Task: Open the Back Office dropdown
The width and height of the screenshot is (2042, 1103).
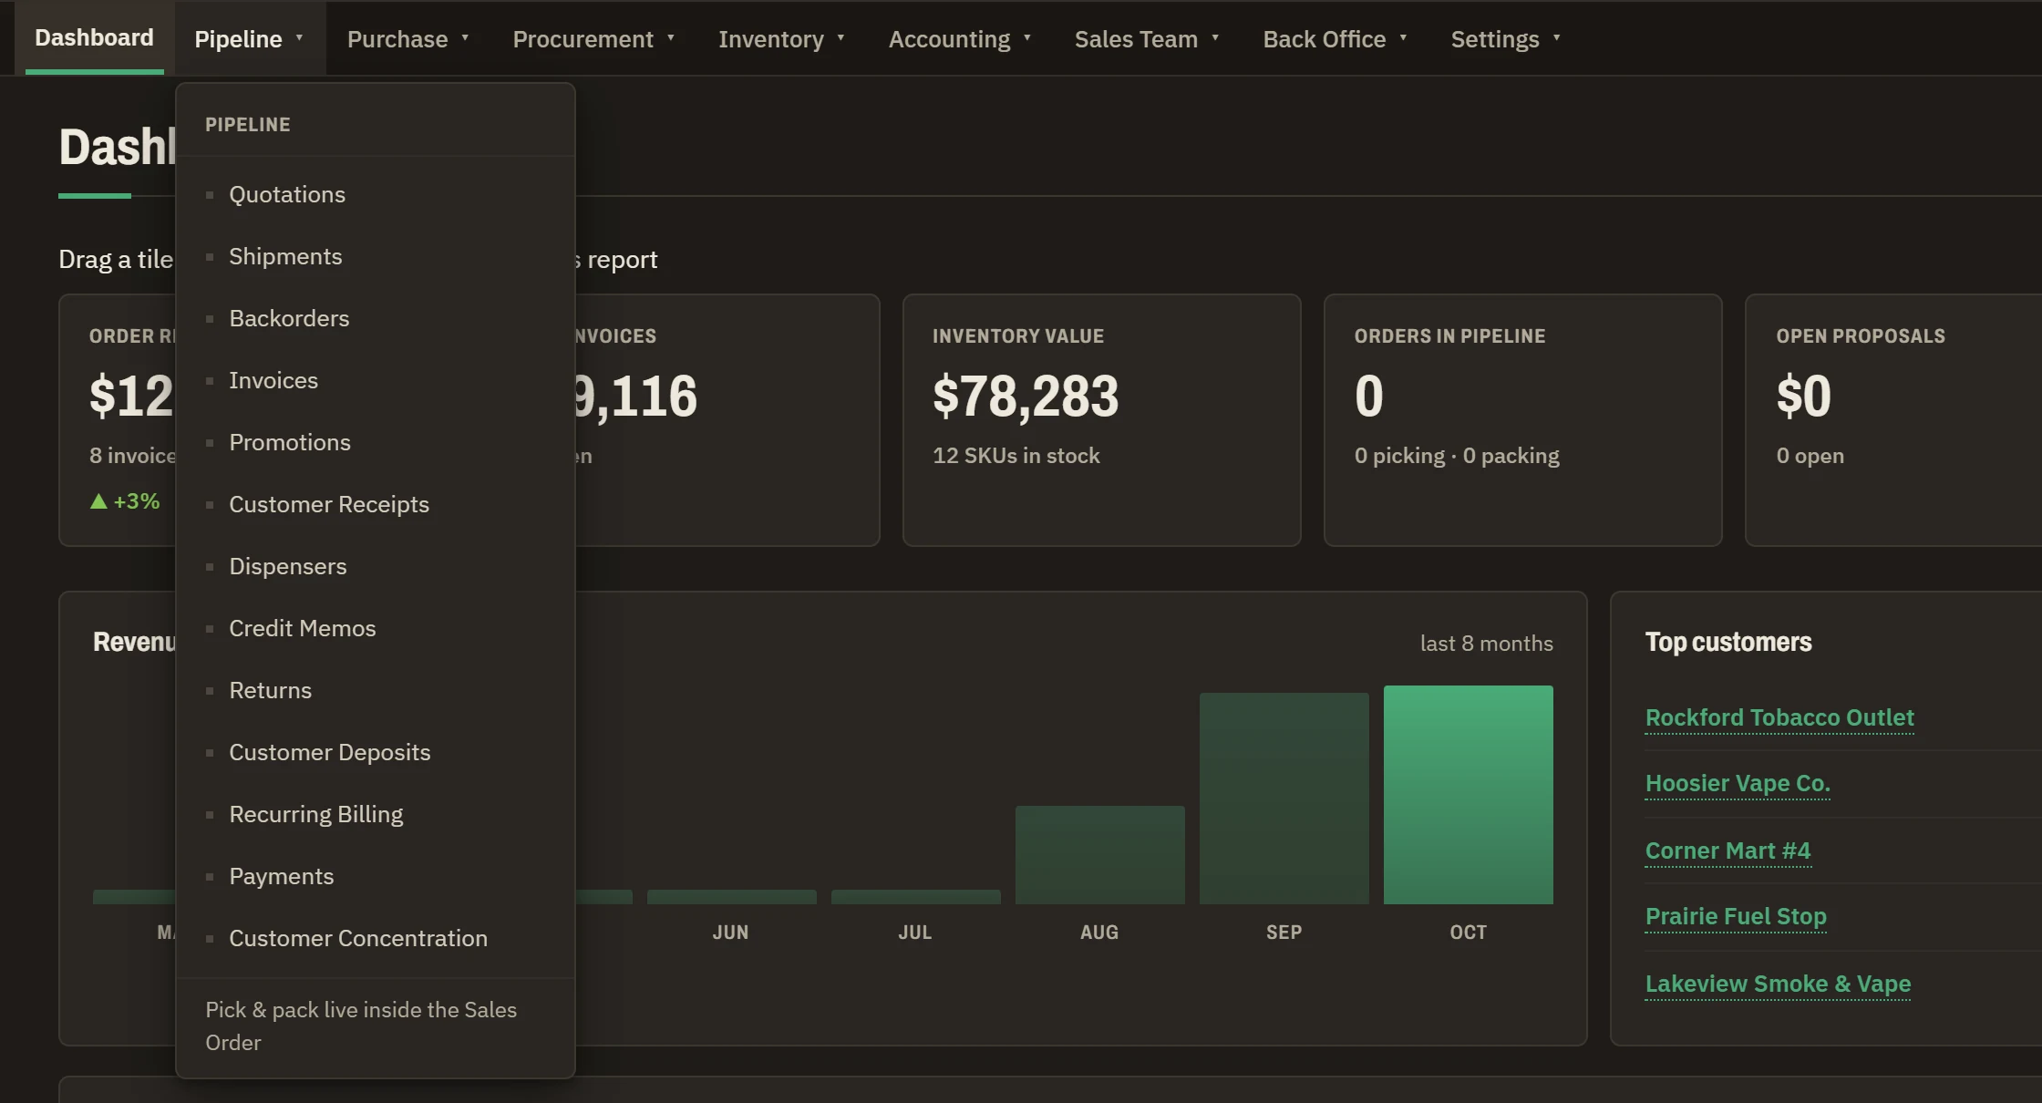Action: click(1335, 39)
